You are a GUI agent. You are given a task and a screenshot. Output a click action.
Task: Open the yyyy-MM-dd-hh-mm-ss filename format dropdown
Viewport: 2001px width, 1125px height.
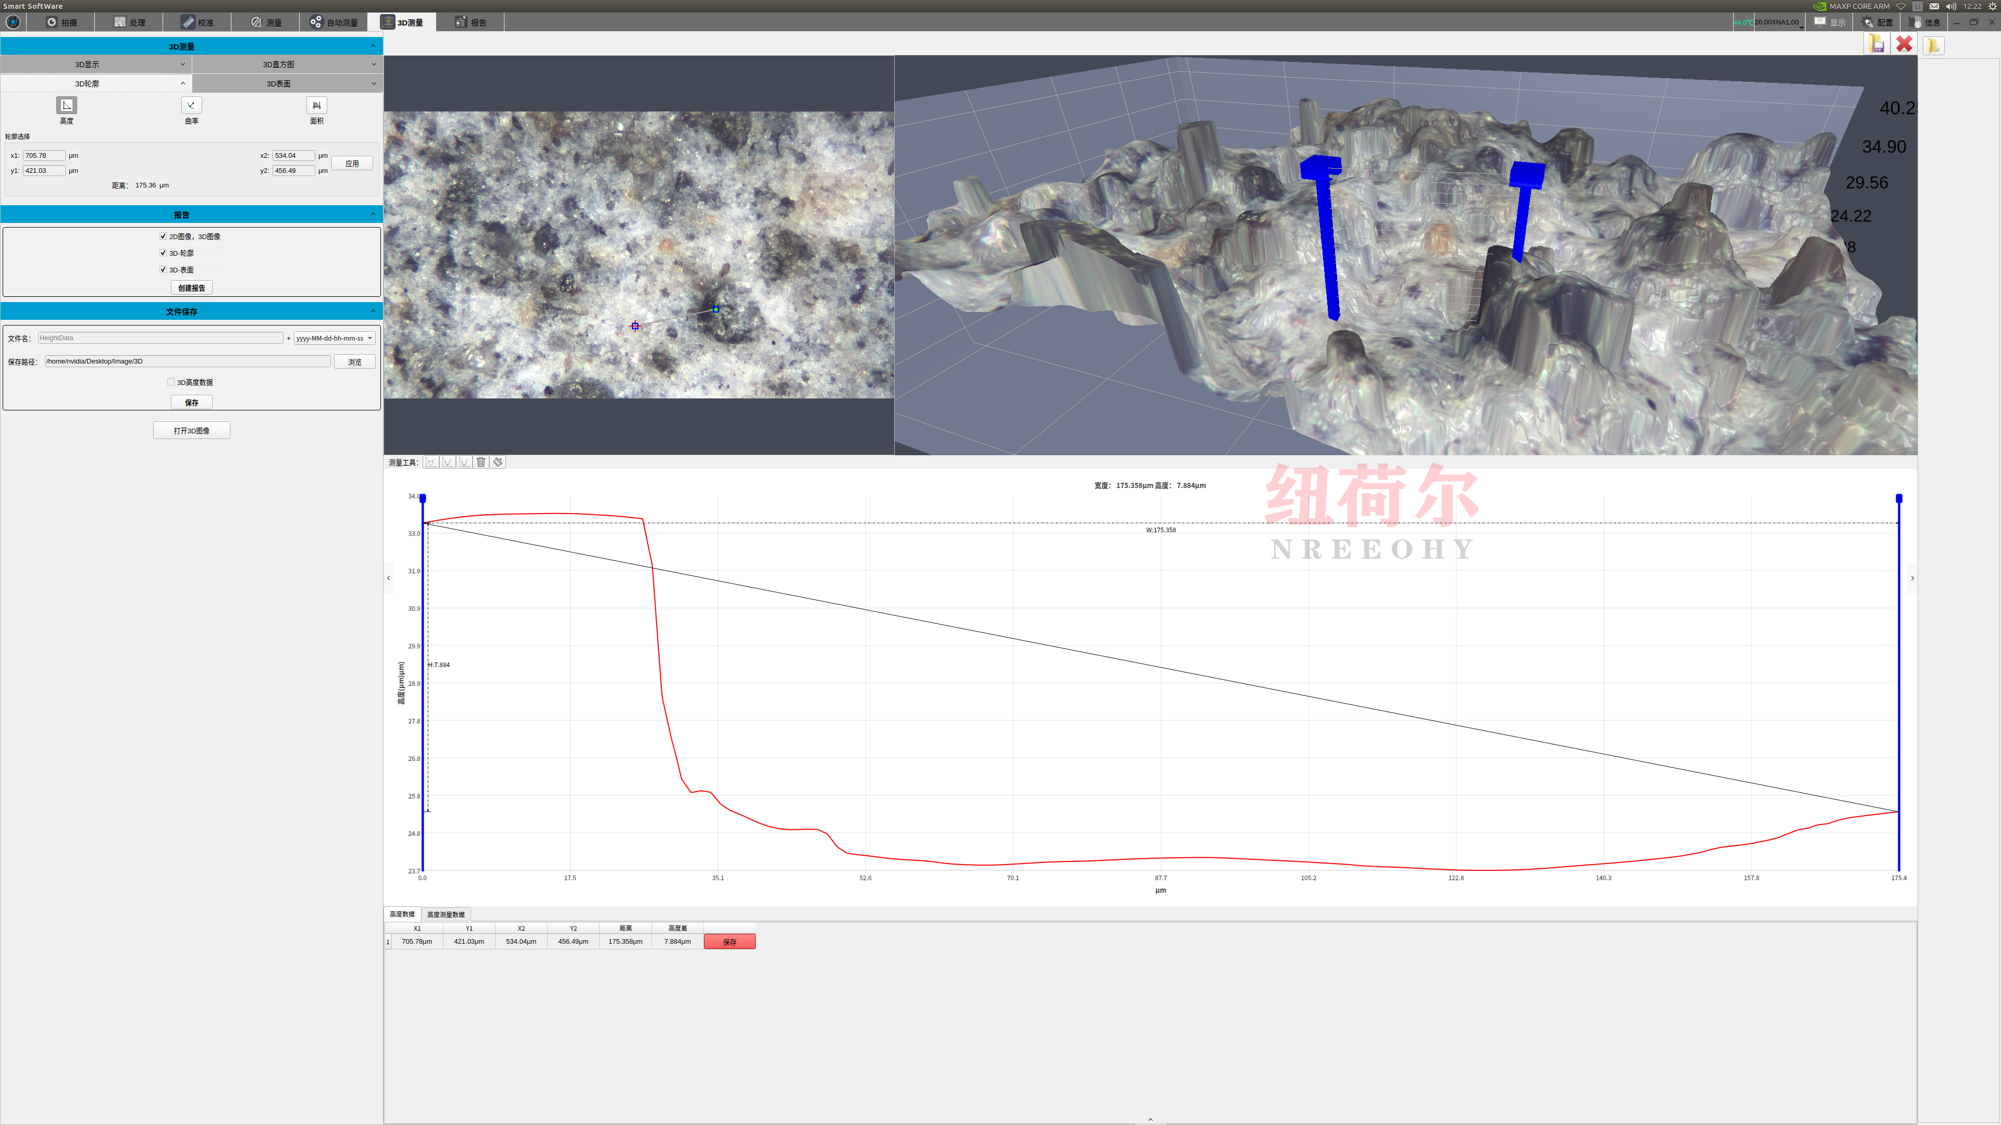click(335, 337)
